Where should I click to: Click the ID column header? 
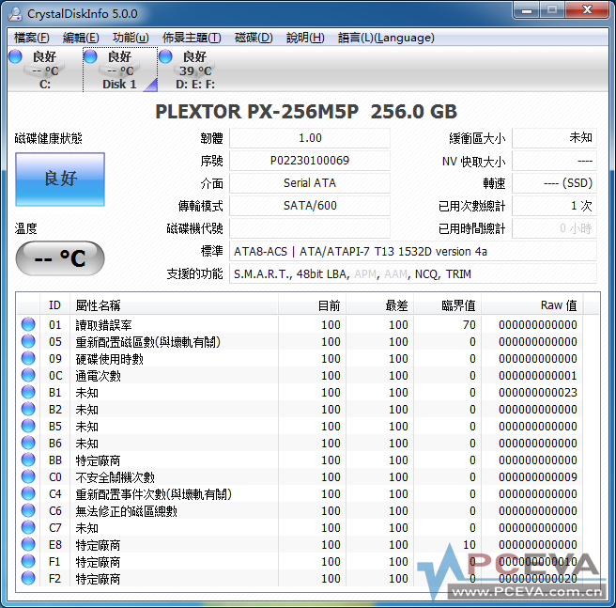click(x=55, y=305)
